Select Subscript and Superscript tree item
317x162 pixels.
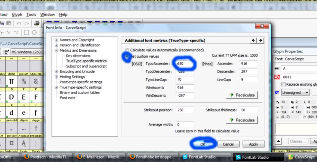[x=86, y=66]
